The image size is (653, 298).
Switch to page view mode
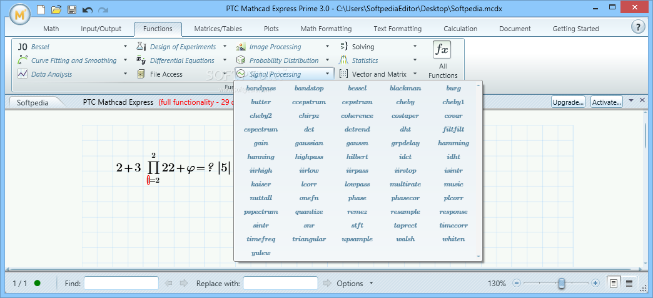click(x=614, y=284)
